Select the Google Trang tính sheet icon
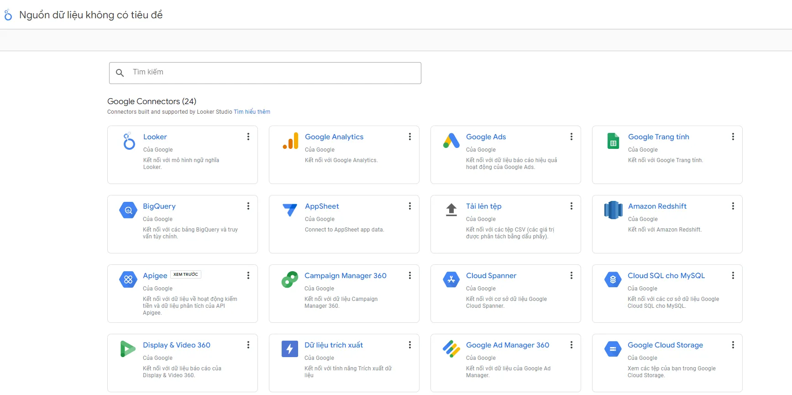The image size is (792, 395). click(x=614, y=141)
